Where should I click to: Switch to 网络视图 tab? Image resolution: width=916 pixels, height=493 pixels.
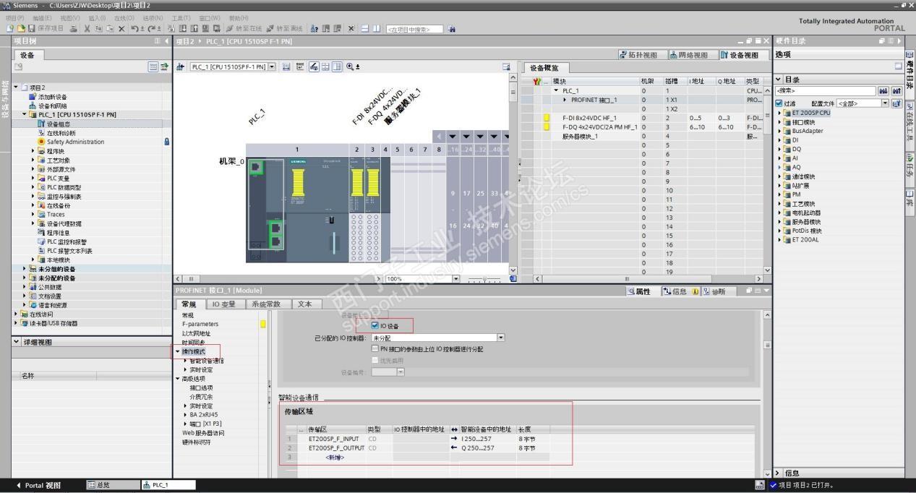[x=688, y=55]
